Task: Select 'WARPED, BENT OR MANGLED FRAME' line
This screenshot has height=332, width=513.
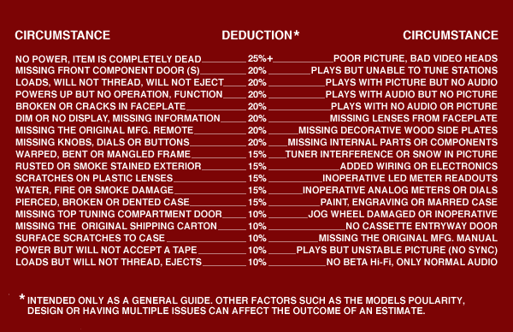Action: [103, 154]
